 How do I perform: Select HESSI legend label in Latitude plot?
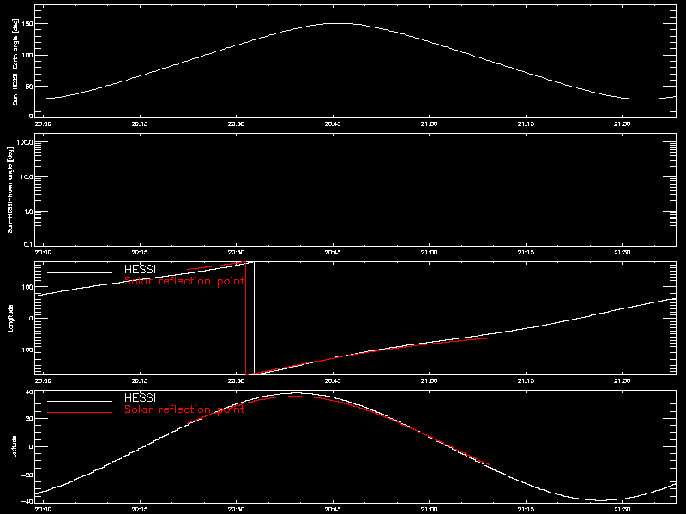click(x=140, y=397)
